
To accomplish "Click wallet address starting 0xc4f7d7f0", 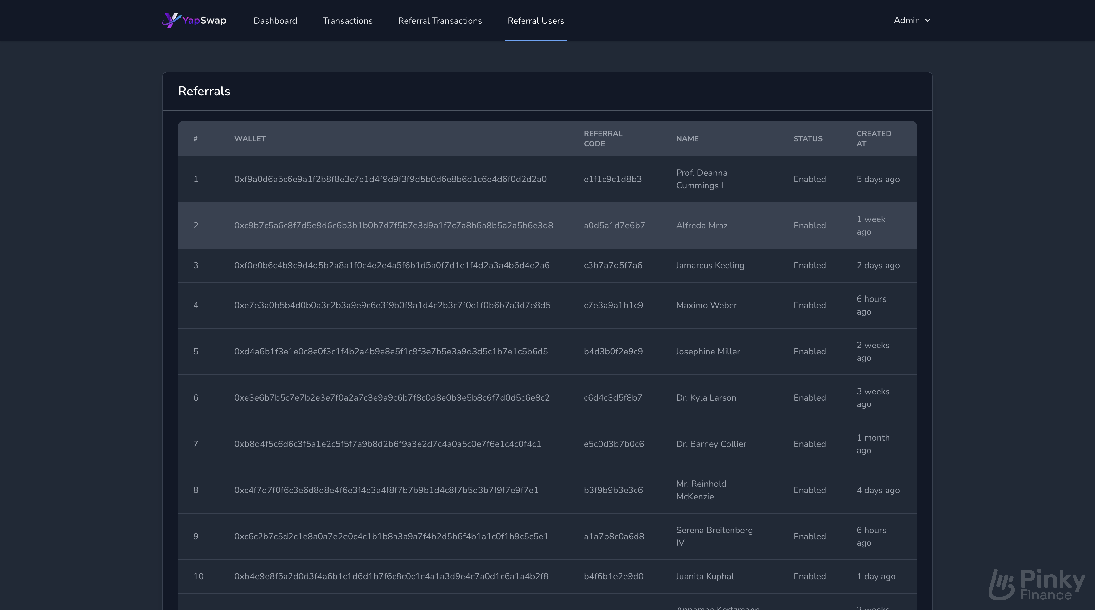I will tap(387, 490).
